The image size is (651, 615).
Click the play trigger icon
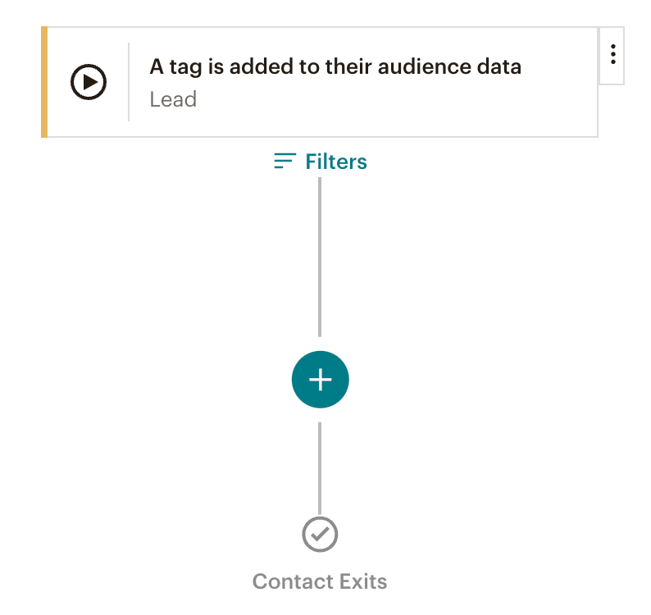pyautogui.click(x=89, y=82)
